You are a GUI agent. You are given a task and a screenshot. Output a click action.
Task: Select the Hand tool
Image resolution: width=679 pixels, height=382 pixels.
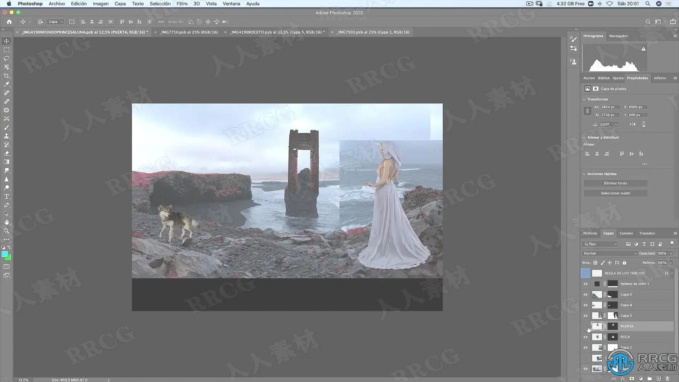click(x=6, y=222)
